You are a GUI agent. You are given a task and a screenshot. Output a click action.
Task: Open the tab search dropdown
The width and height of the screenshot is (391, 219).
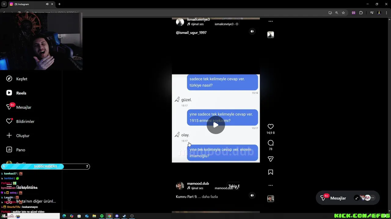(4, 4)
